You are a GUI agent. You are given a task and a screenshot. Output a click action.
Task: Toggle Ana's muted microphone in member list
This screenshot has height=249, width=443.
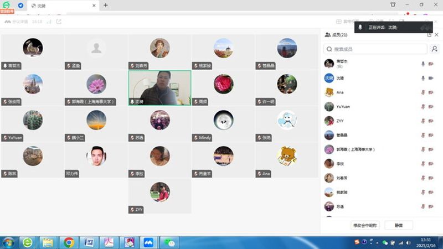coord(423,92)
